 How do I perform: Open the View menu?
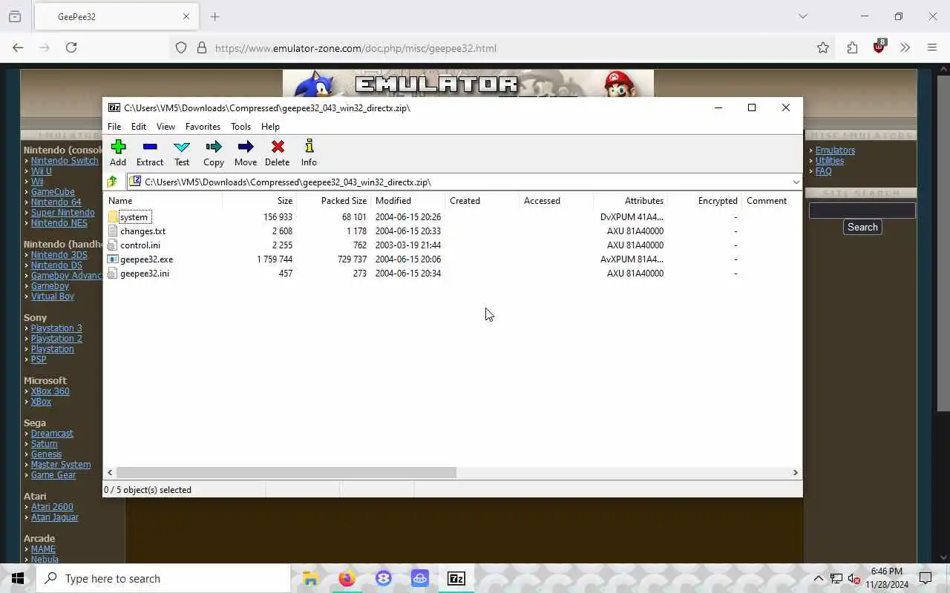coord(166,127)
